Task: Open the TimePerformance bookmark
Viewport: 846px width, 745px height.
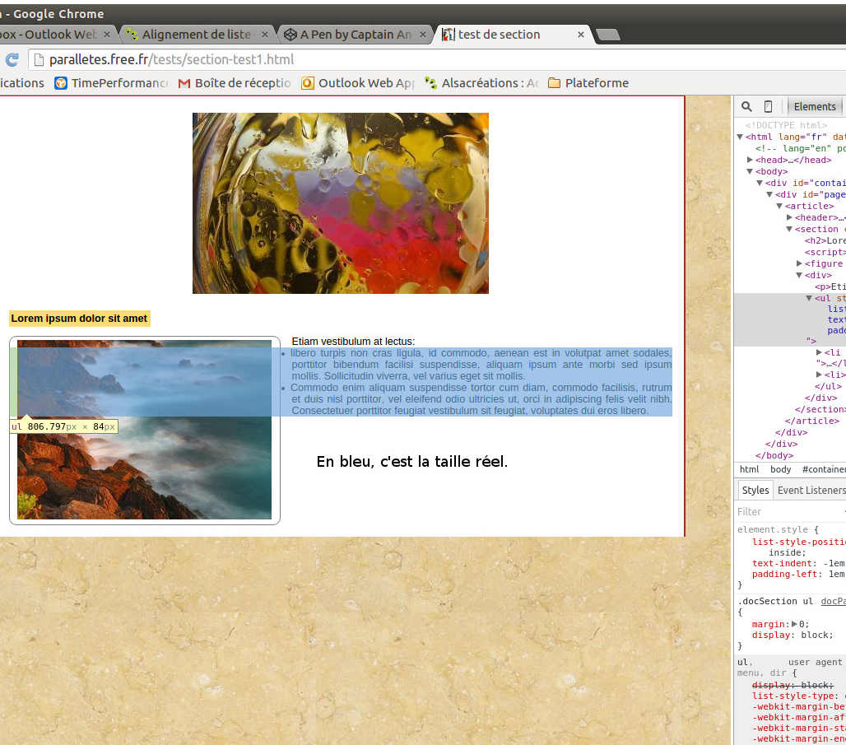Action: [111, 83]
